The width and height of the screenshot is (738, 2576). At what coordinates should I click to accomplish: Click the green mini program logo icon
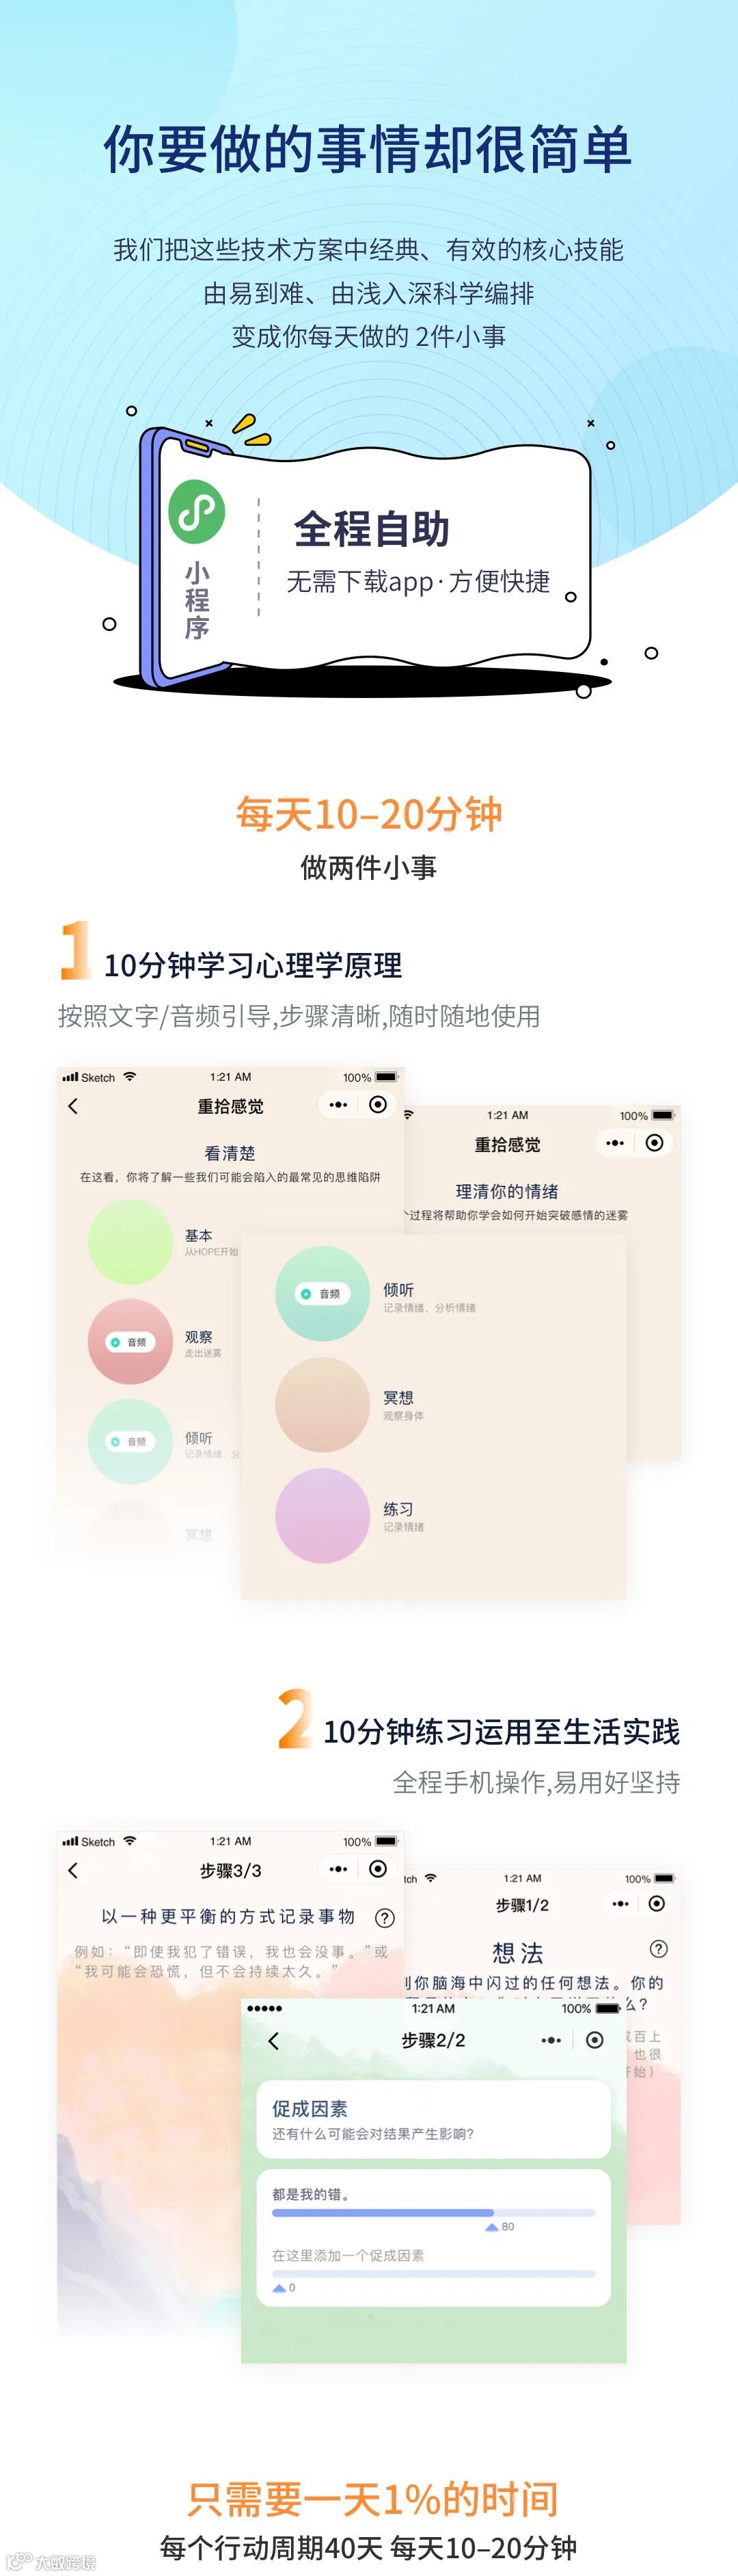tap(196, 511)
